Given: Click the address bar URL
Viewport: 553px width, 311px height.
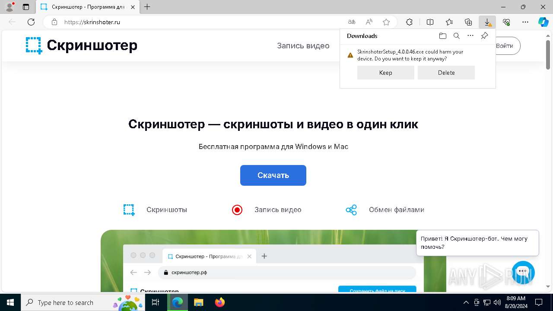Looking at the screenshot, I should 92,22.
